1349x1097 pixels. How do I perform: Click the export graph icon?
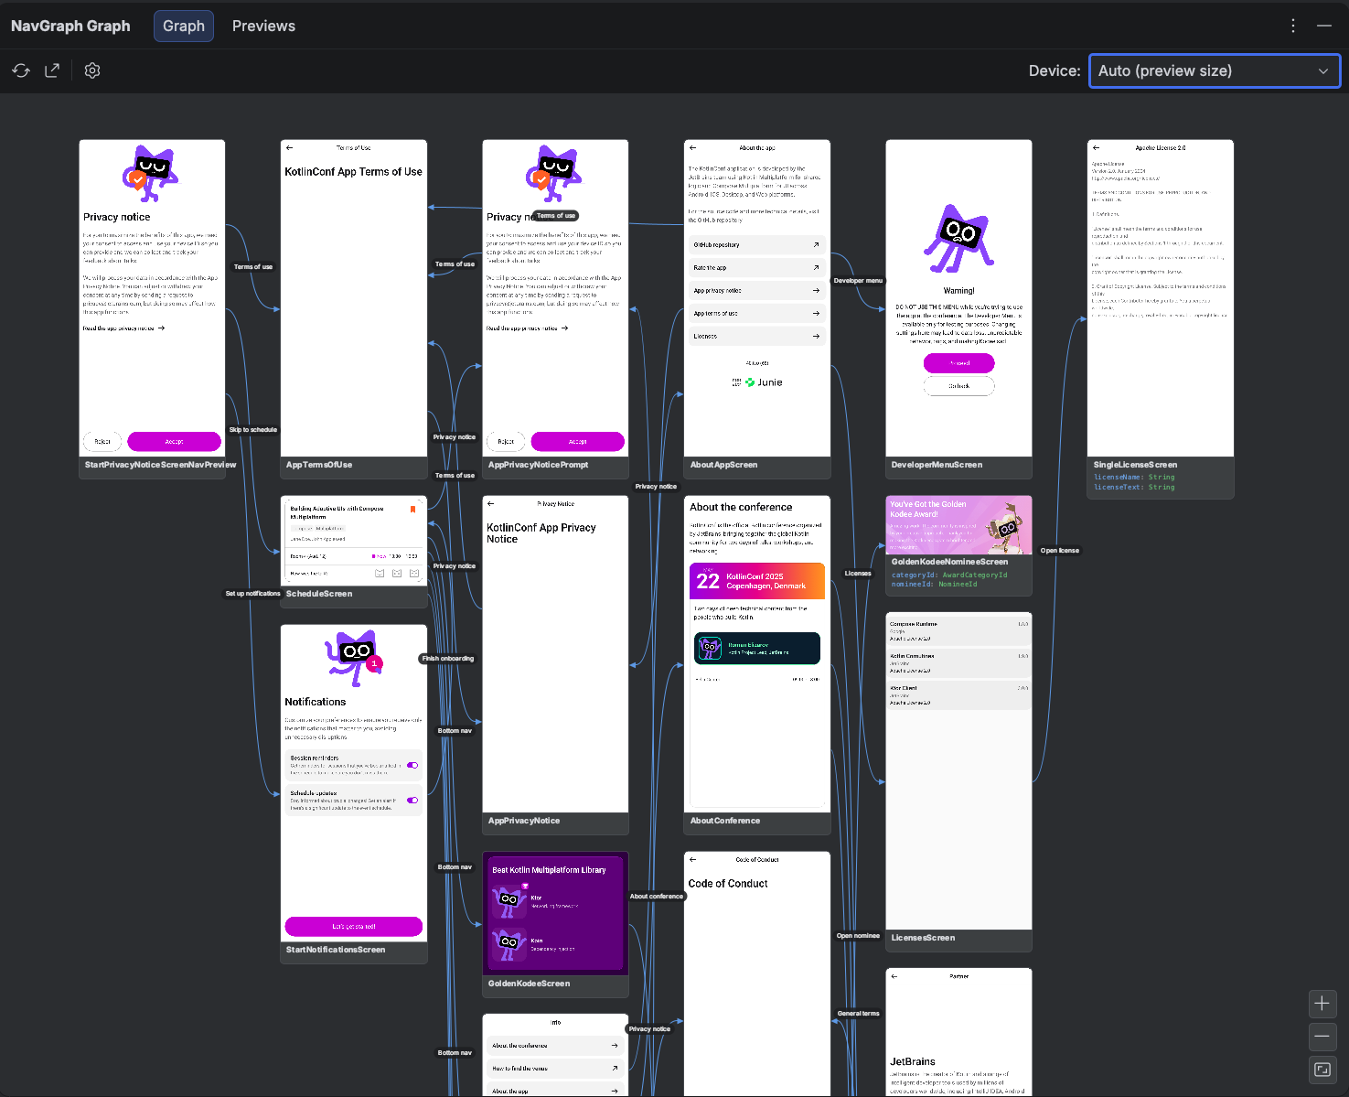click(52, 70)
